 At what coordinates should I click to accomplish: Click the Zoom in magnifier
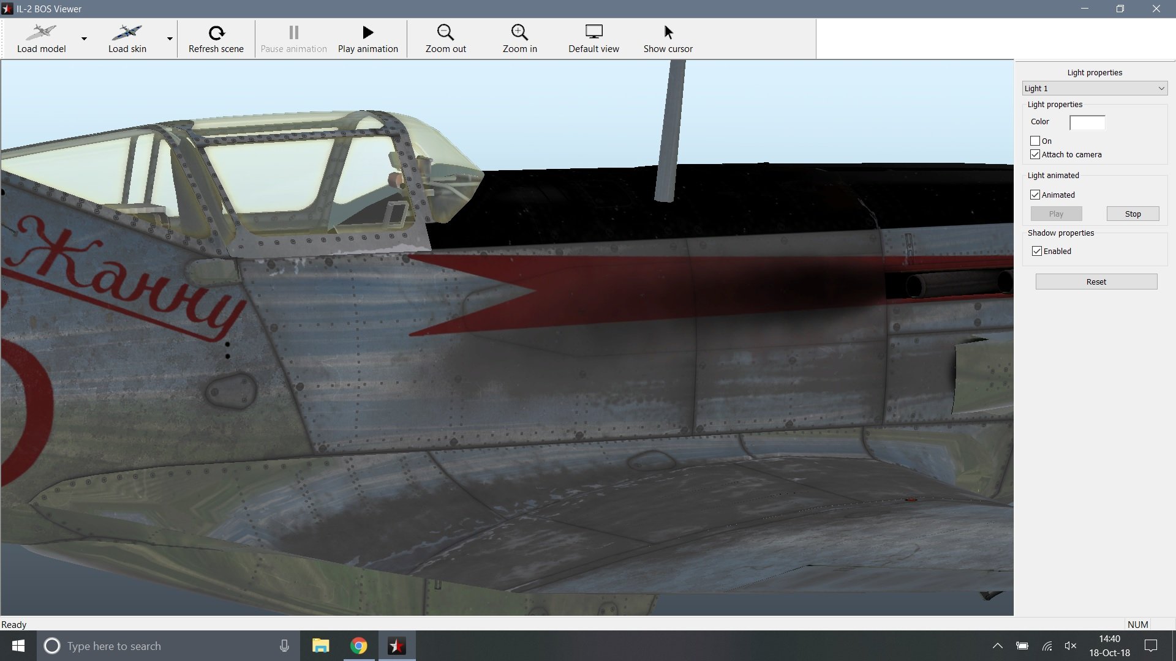click(519, 32)
